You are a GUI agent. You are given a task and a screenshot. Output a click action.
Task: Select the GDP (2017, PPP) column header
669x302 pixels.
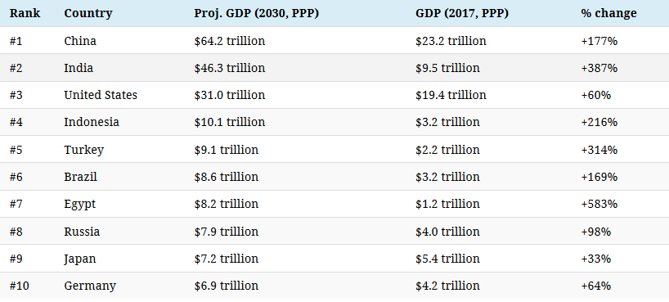[x=461, y=13]
